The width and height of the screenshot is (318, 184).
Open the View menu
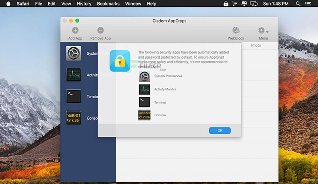pyautogui.click(x=66, y=4)
